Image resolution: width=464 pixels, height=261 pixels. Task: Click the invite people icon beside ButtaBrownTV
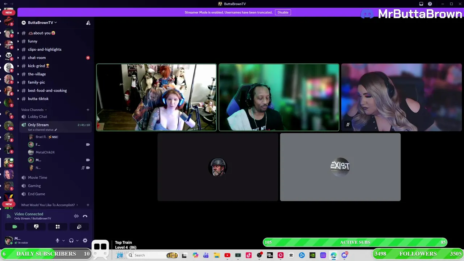pyautogui.click(x=88, y=23)
